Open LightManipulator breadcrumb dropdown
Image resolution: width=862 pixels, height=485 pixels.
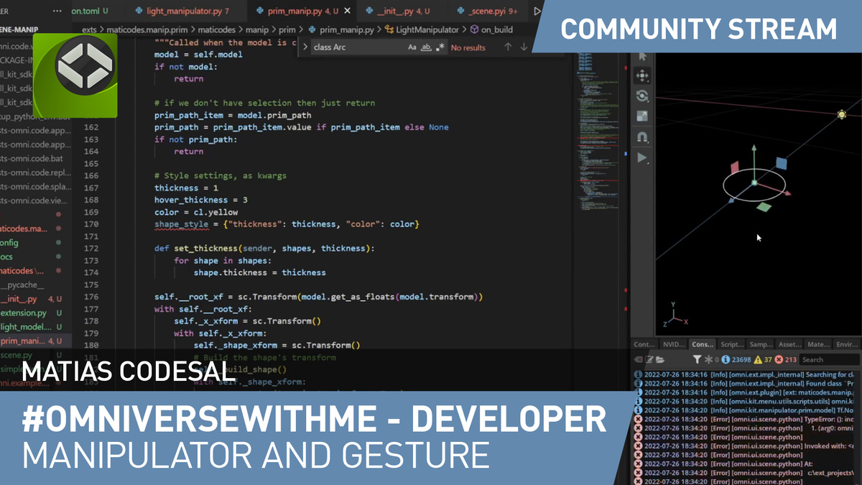click(x=427, y=29)
